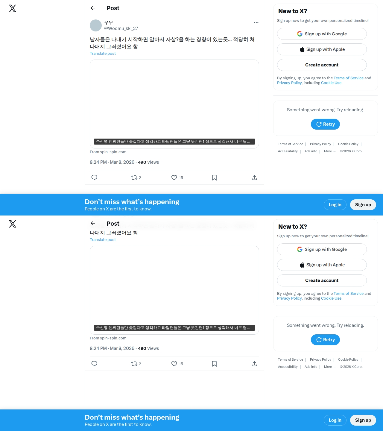Log in from the upper blue banner
Screen dimensions: 383x431
pyautogui.click(x=335, y=205)
